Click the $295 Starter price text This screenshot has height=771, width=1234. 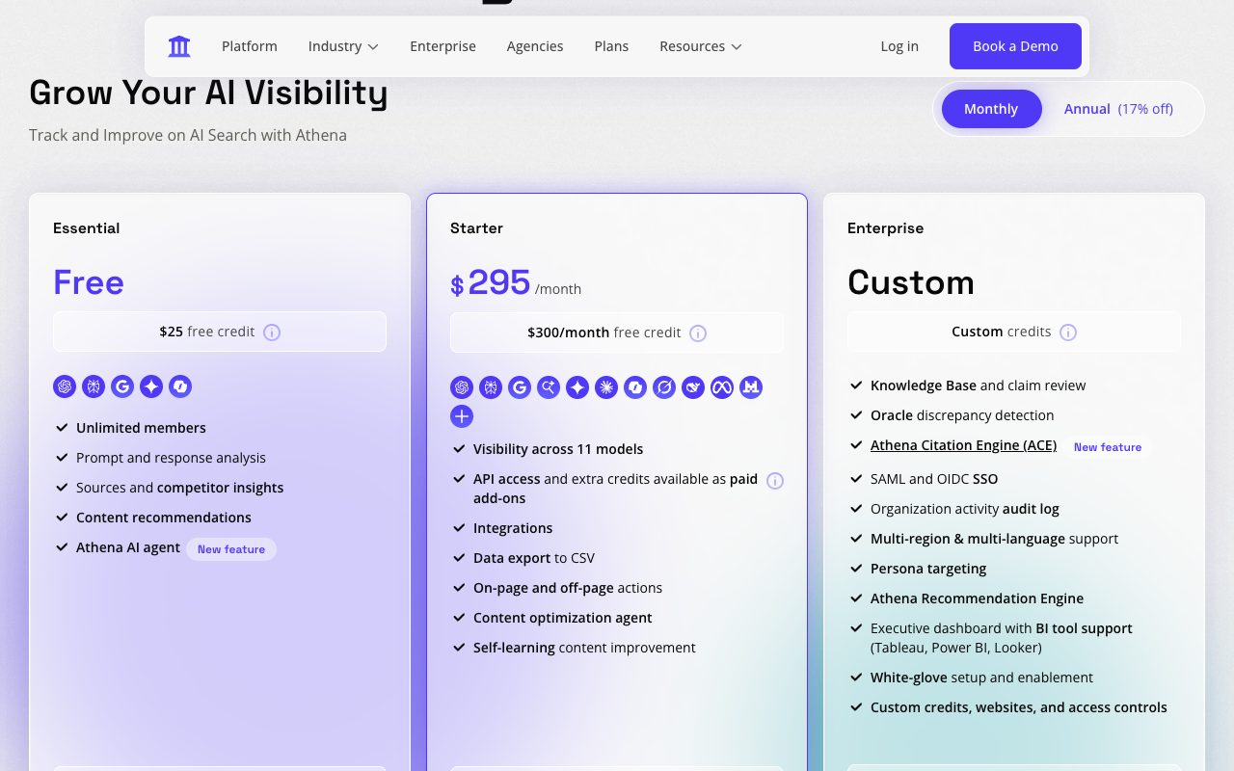point(491,282)
